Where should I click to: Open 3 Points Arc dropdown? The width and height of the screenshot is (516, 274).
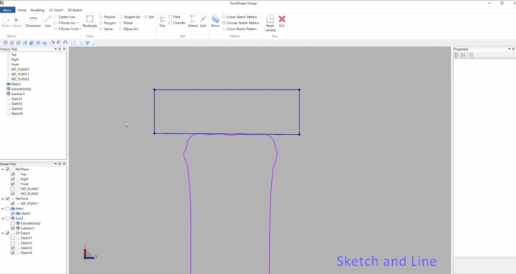click(x=77, y=23)
